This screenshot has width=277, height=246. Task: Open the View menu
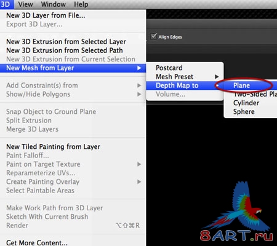point(25,4)
